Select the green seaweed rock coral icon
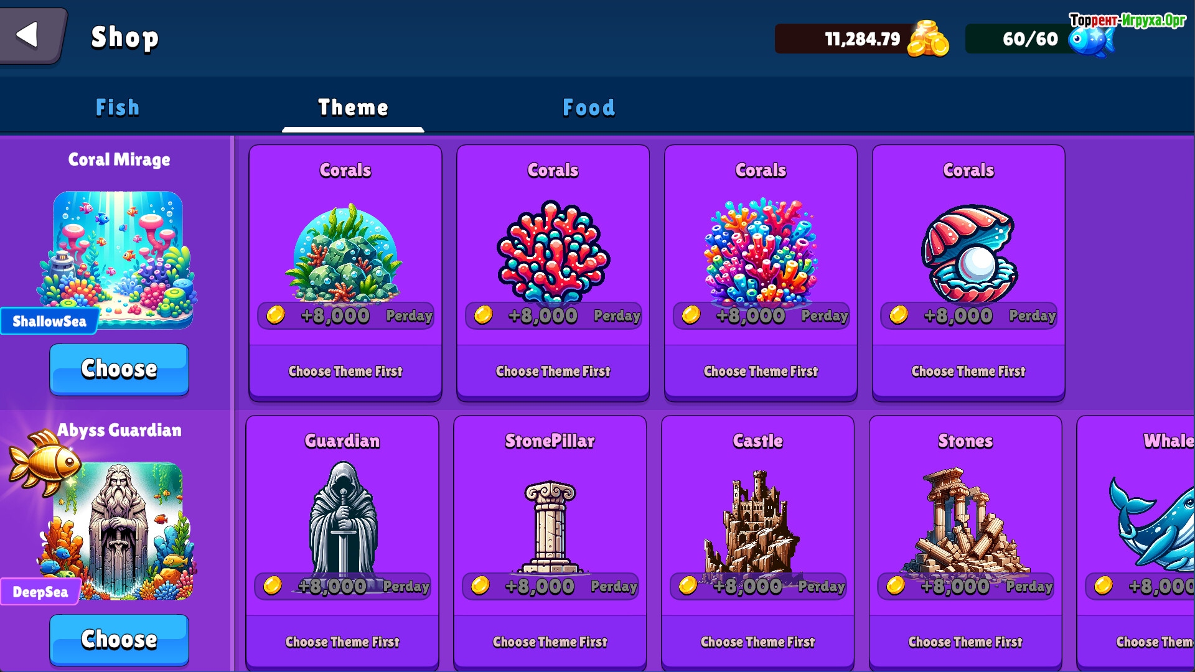The image size is (1195, 672). [344, 253]
